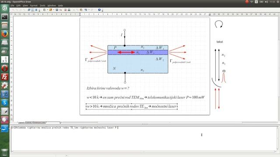Click the drawing's horizontal scrollbar
280x157 pixels.
(170, 123)
